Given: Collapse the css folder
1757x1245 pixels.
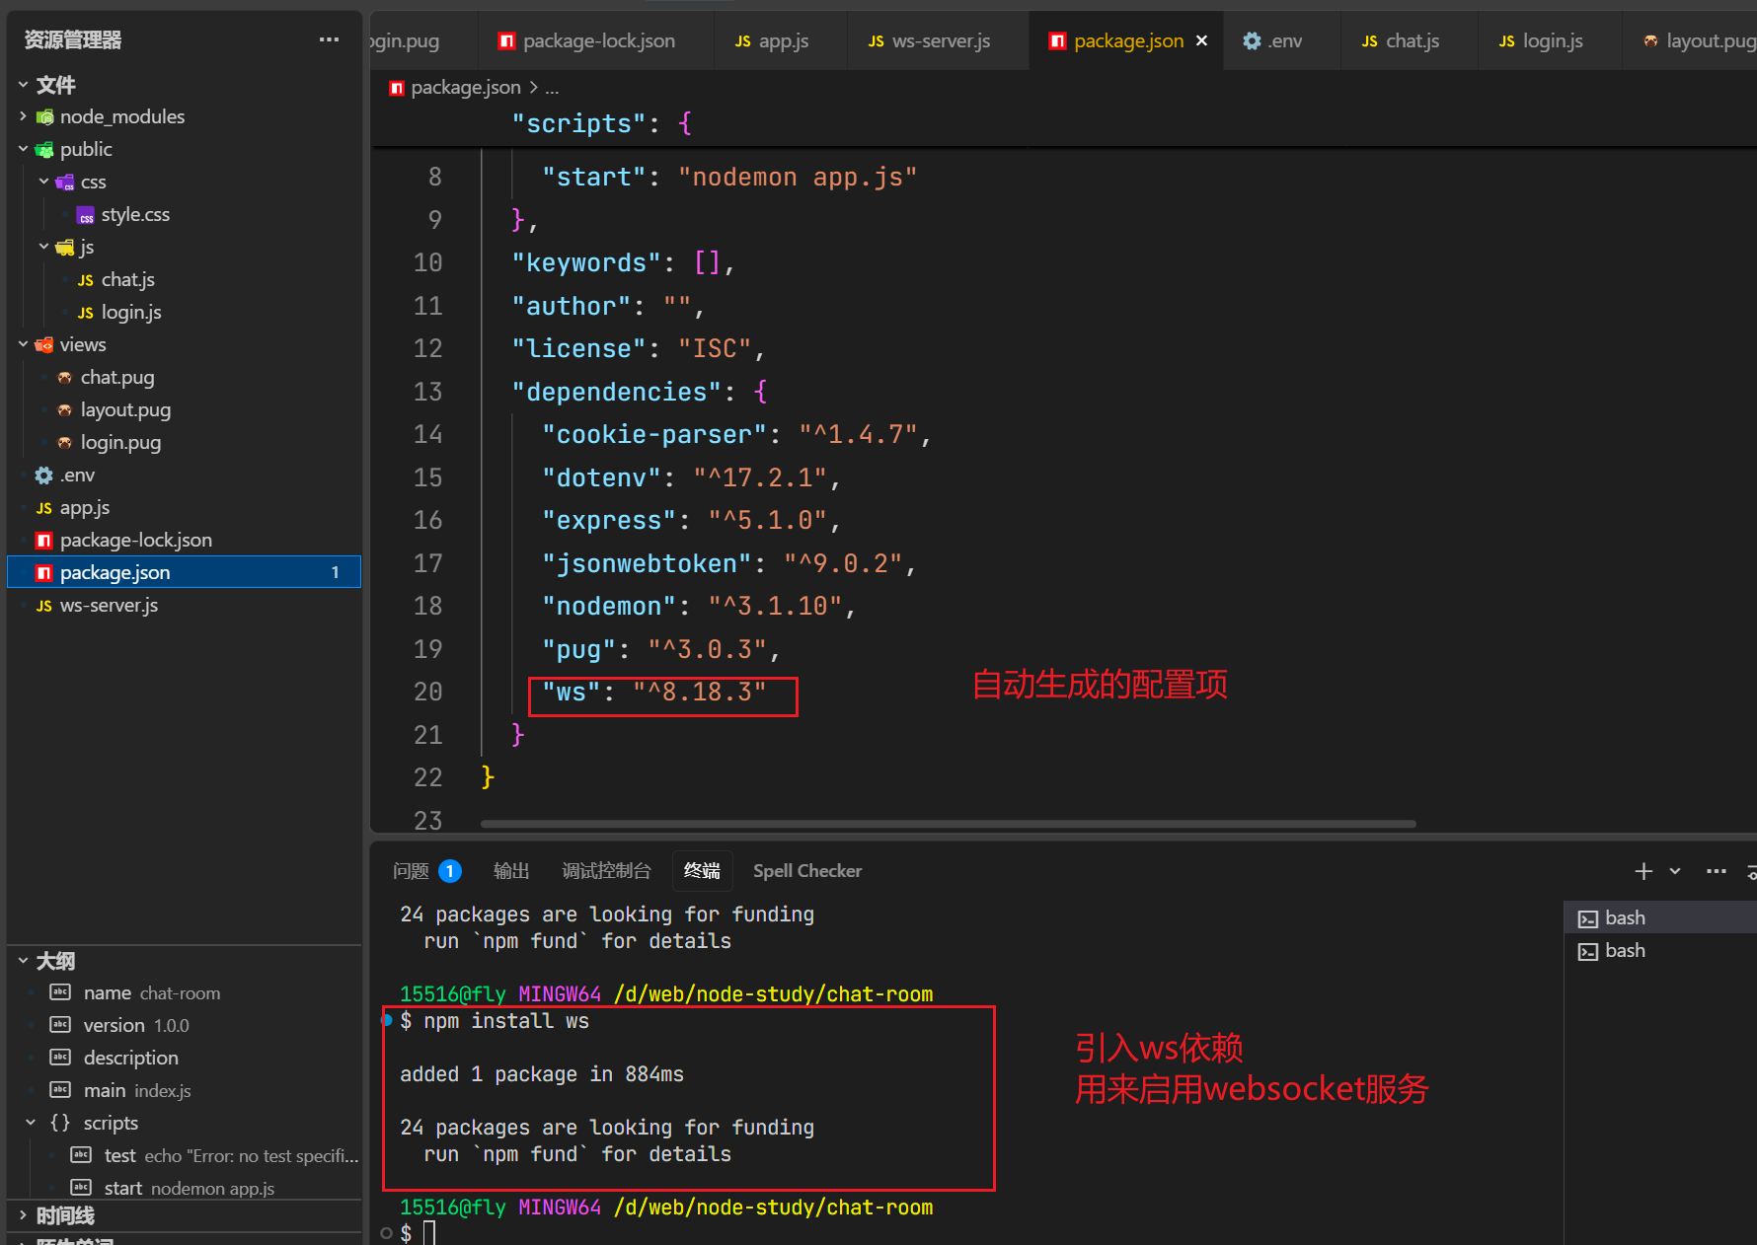Looking at the screenshot, I should coord(43,182).
